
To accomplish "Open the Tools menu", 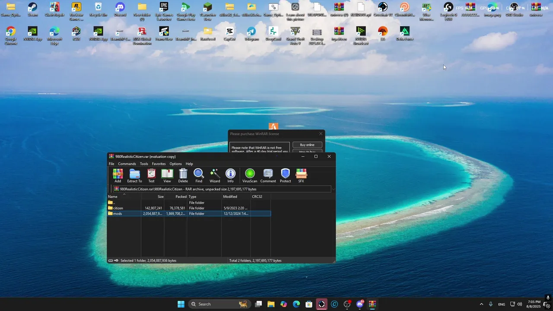I will [x=144, y=164].
